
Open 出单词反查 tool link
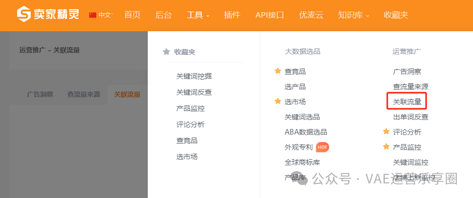410,116
